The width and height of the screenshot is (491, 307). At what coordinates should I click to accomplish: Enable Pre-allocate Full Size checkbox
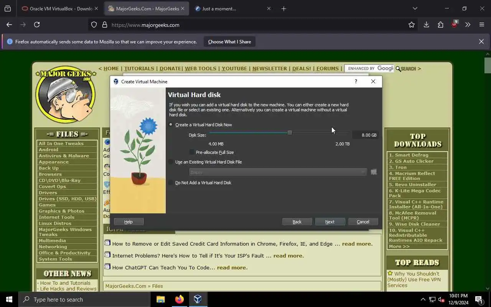212,152
